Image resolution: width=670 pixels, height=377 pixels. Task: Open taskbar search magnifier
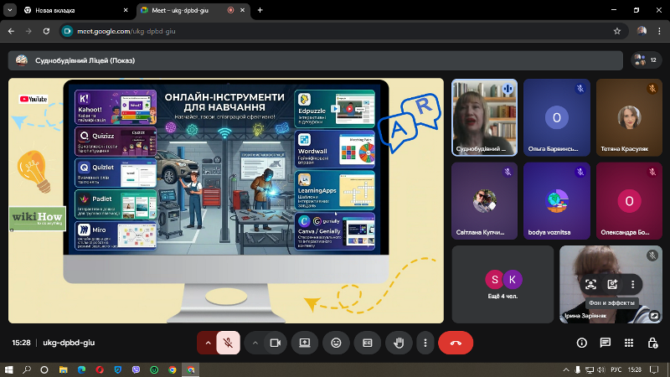click(x=27, y=369)
